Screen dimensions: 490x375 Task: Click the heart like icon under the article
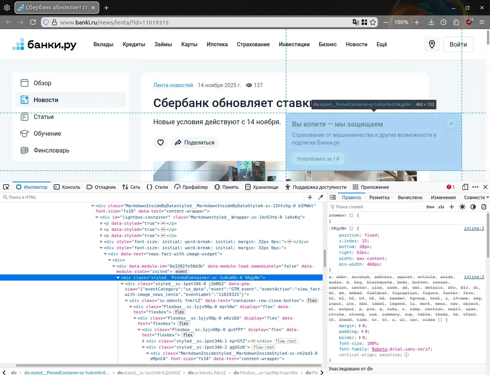pos(161,143)
